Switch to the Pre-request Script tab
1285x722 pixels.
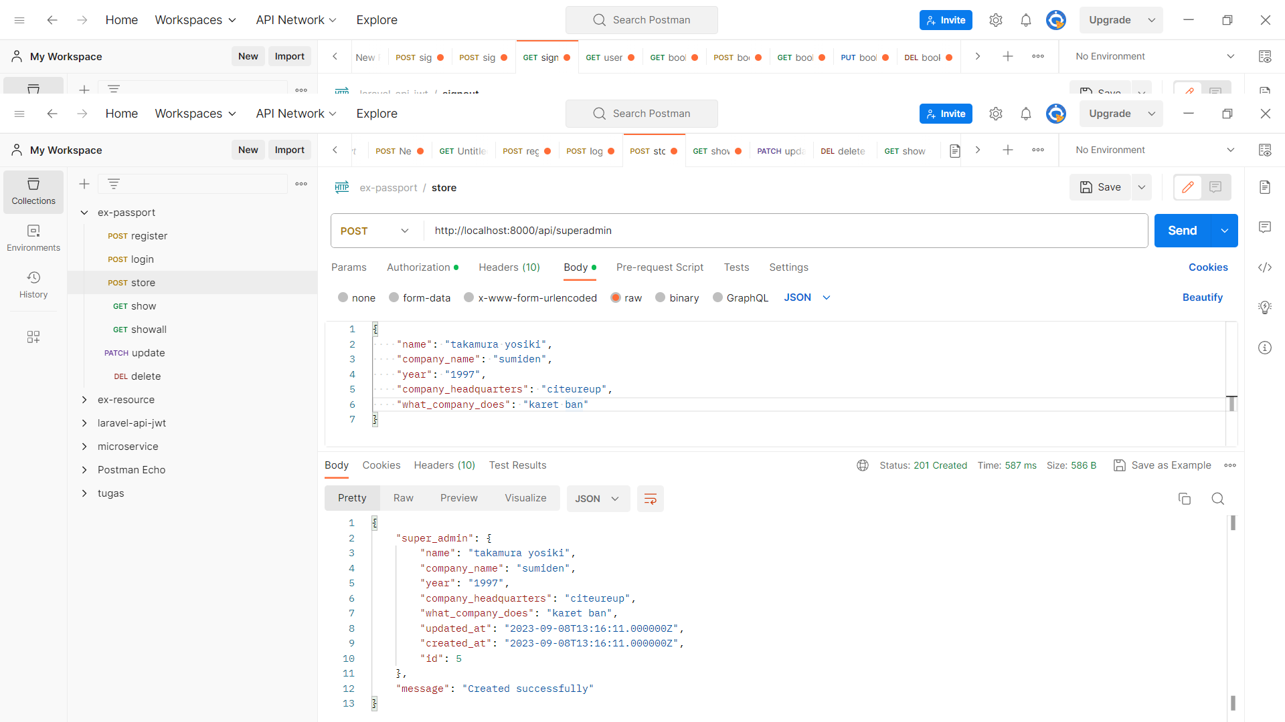[x=659, y=267]
